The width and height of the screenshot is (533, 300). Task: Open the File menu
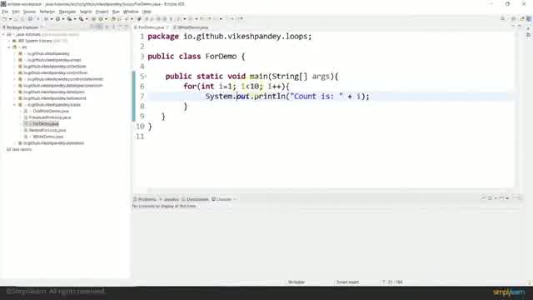[5, 12]
